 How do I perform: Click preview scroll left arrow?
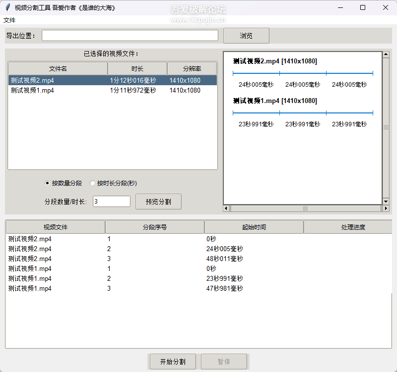click(226, 209)
